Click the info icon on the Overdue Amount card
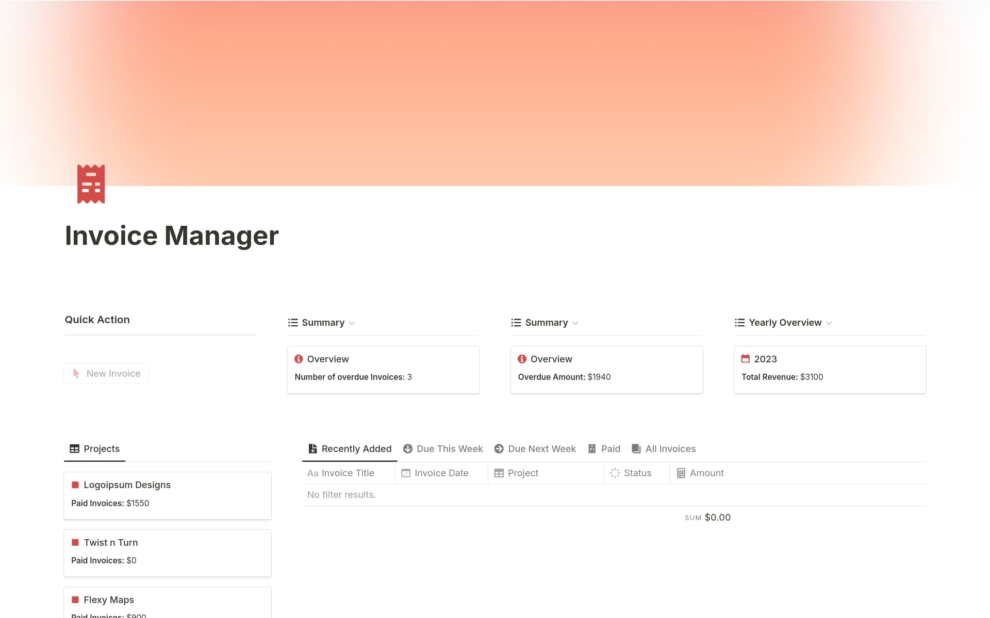The image size is (990, 618). (x=522, y=359)
